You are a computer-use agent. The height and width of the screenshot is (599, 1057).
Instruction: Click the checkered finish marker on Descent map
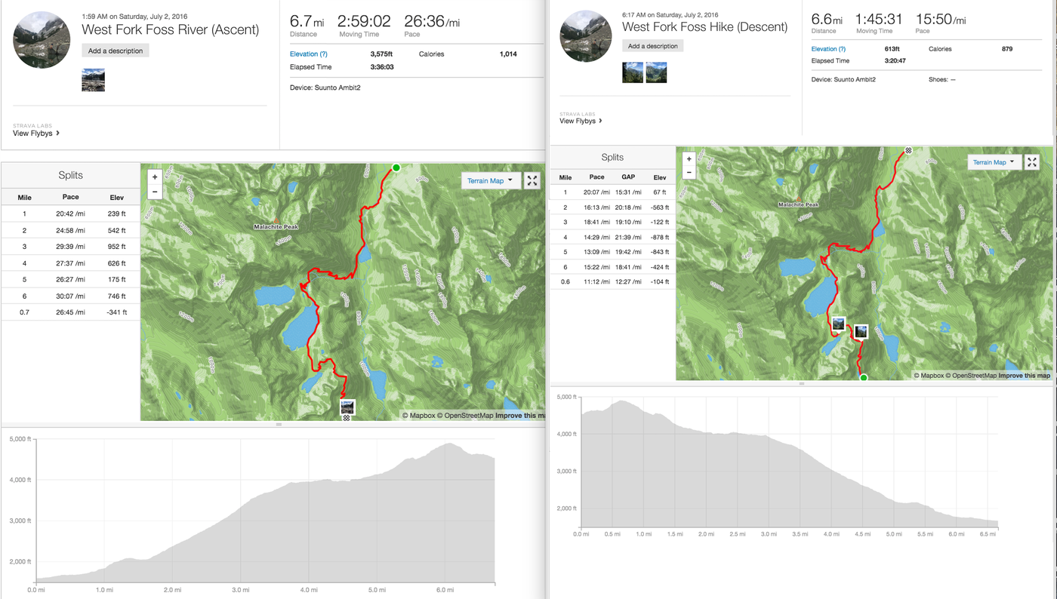(908, 150)
